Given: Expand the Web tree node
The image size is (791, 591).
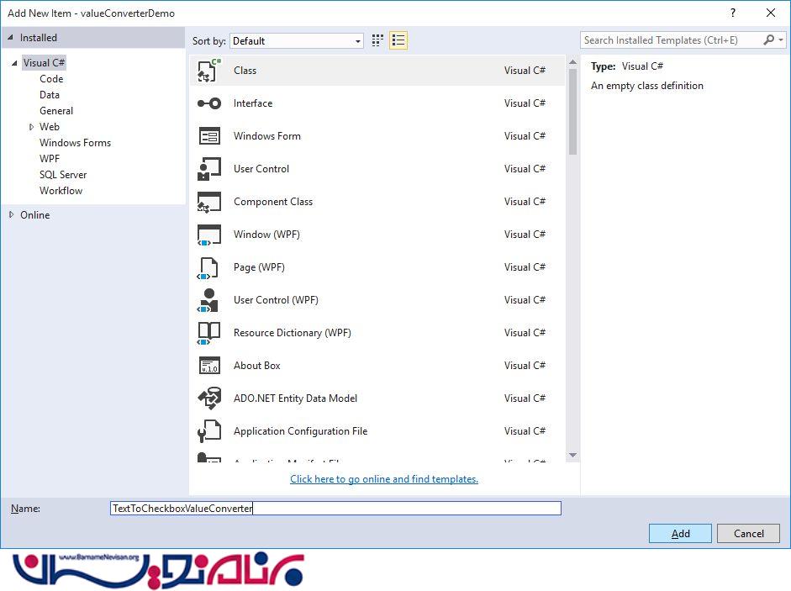Looking at the screenshot, I should (x=32, y=127).
